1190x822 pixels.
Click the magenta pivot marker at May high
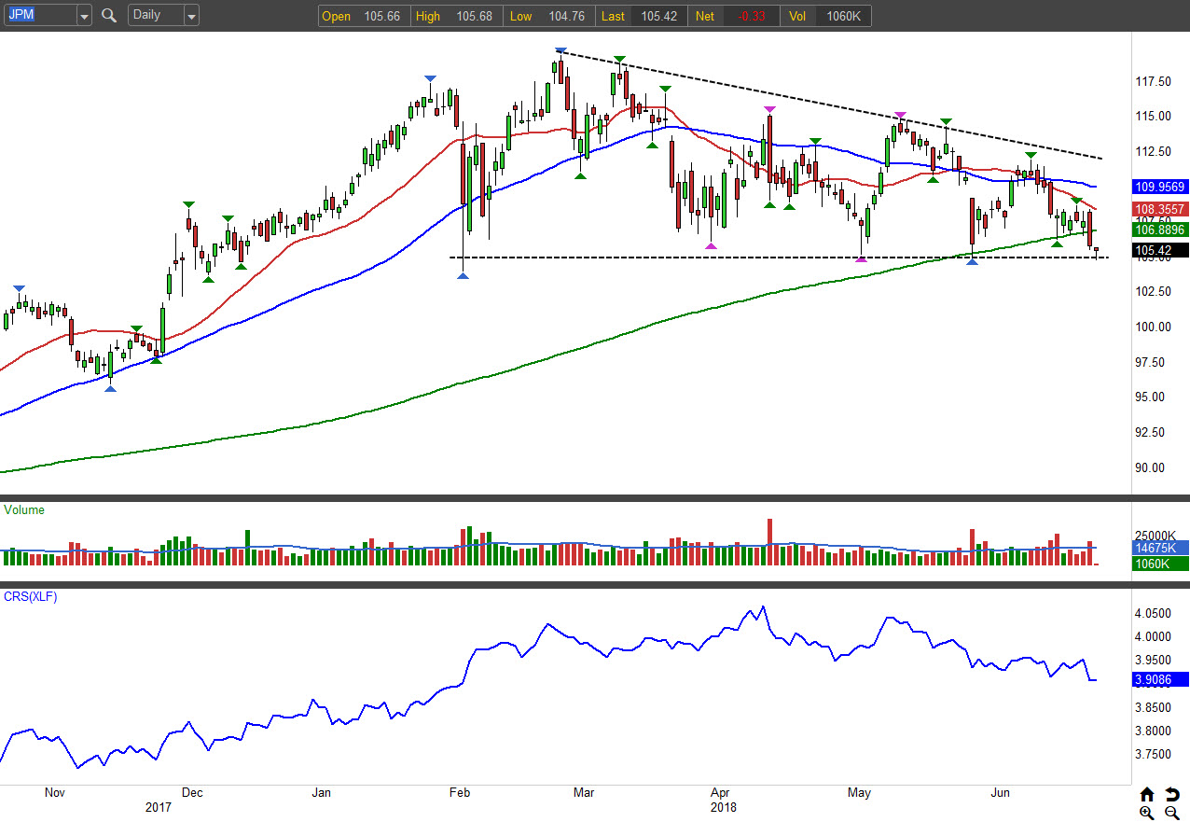click(900, 114)
